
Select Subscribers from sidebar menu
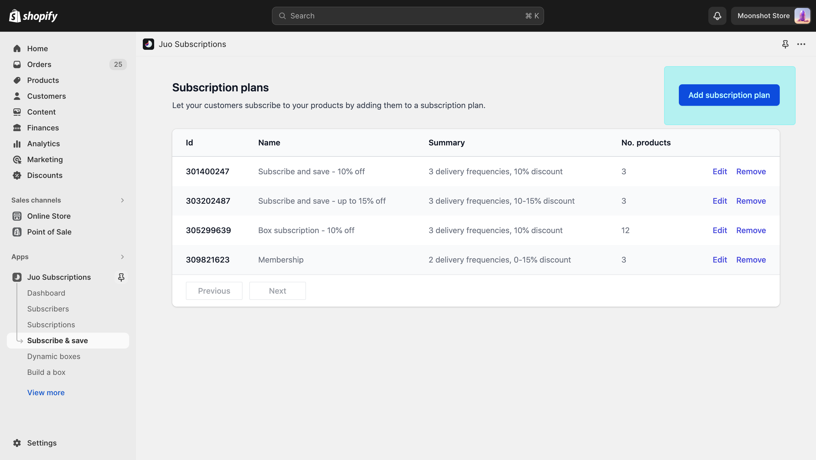48,308
